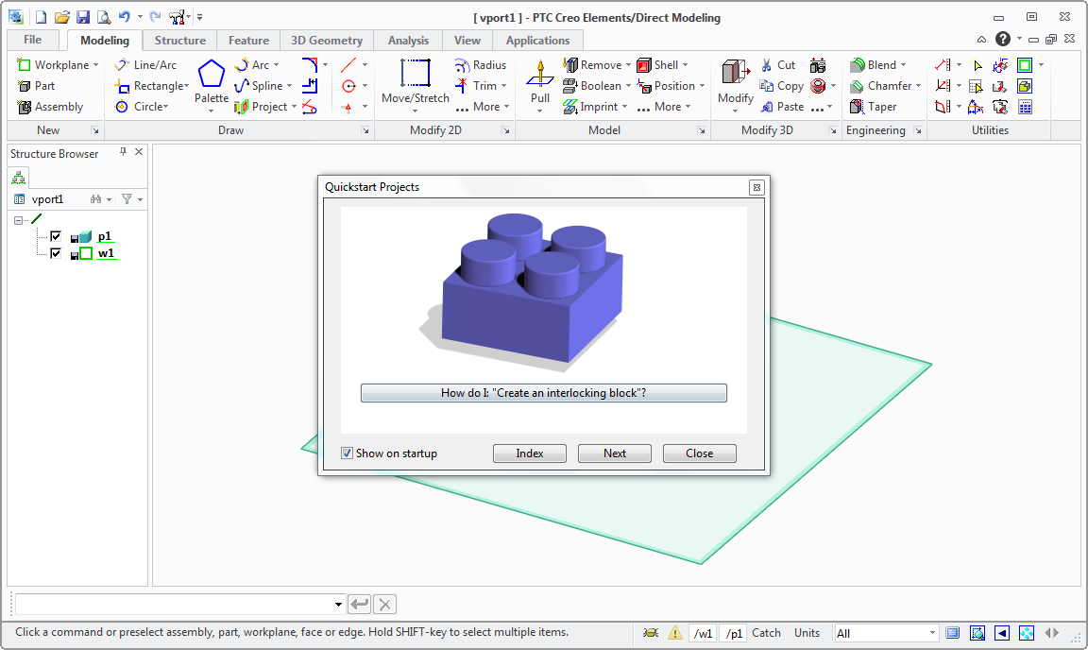Image resolution: width=1088 pixels, height=650 pixels.
Task: Switch to the Analysis tab
Action: [408, 41]
